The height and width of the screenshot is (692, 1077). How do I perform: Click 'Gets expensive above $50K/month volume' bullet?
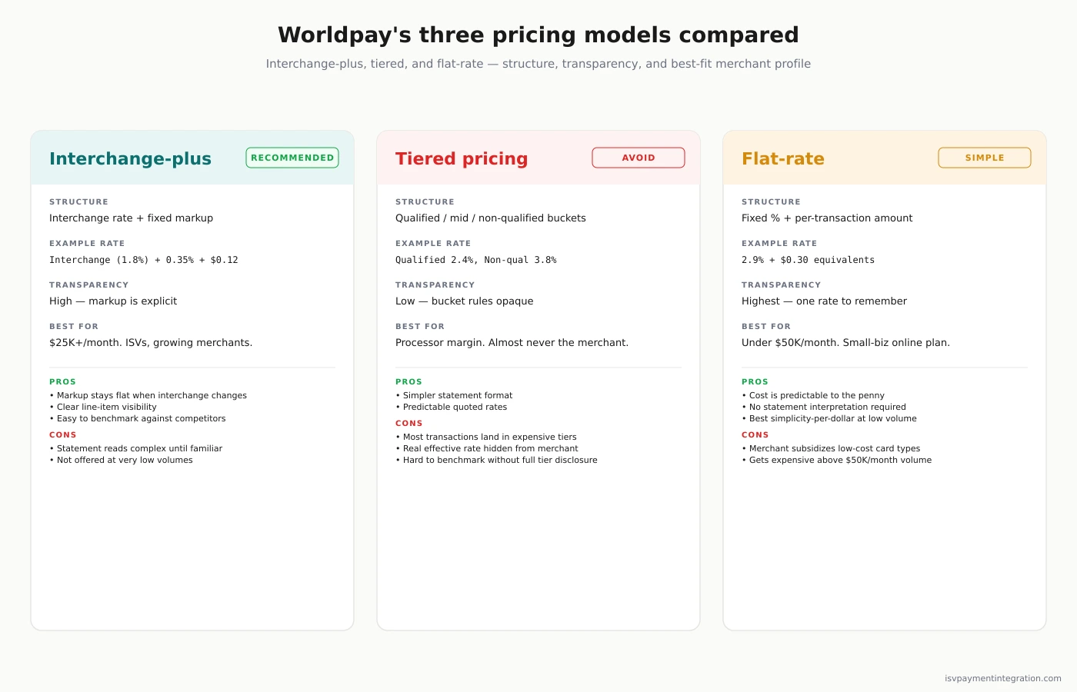[836, 460]
